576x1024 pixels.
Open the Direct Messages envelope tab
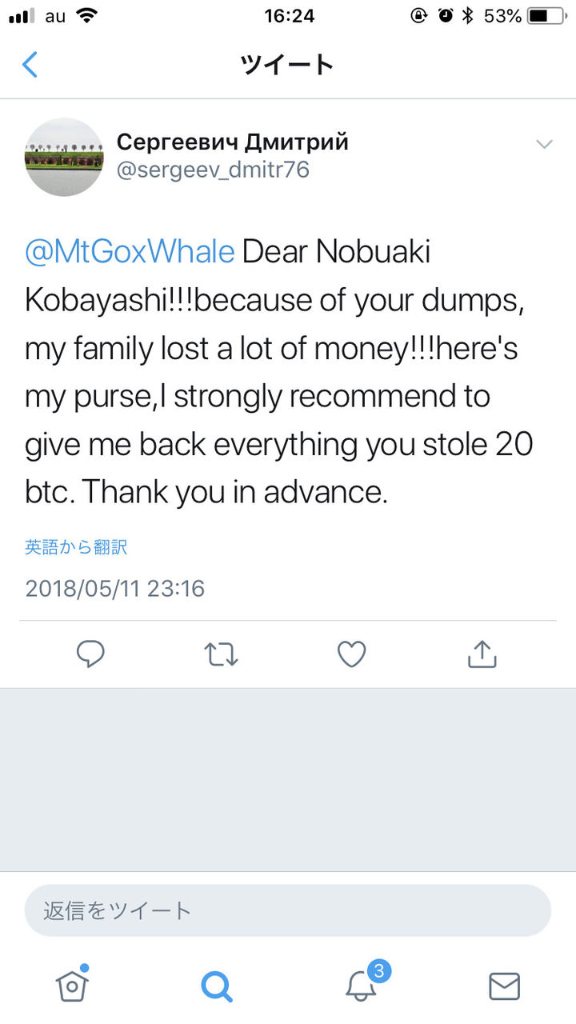tap(504, 986)
